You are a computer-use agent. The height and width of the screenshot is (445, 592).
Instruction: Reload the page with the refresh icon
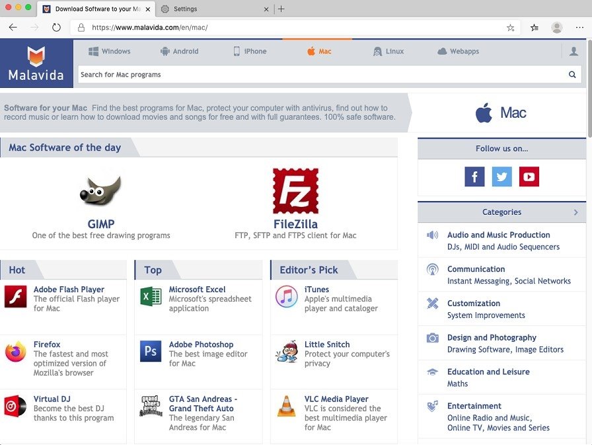pos(56,27)
